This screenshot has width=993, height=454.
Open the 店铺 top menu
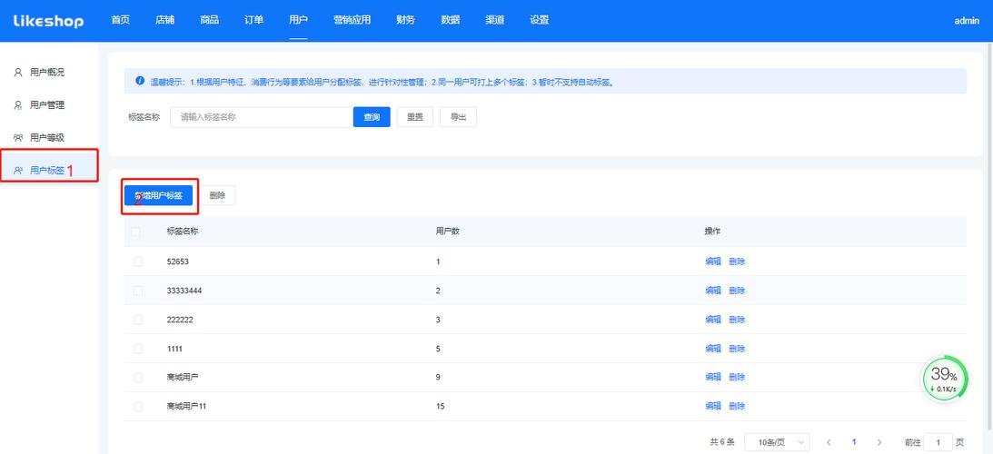164,20
